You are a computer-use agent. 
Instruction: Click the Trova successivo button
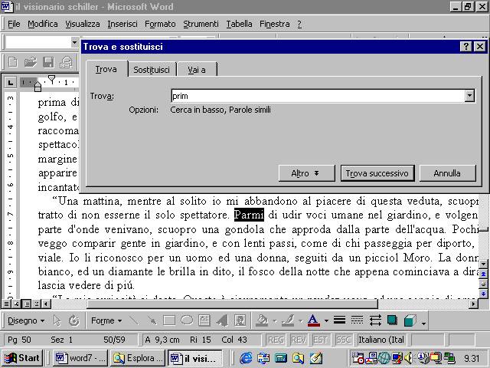point(377,173)
